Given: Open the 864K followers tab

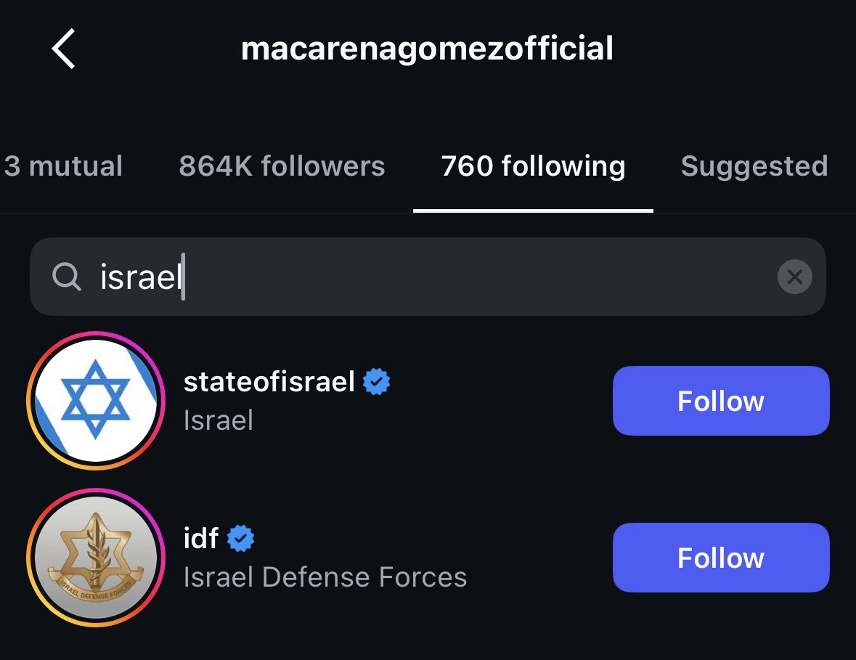Looking at the screenshot, I should tap(282, 166).
